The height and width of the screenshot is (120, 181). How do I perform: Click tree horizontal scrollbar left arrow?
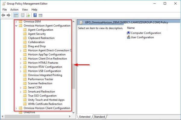coord(2,116)
